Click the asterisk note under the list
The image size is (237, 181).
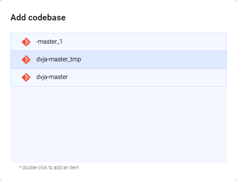tap(49, 168)
